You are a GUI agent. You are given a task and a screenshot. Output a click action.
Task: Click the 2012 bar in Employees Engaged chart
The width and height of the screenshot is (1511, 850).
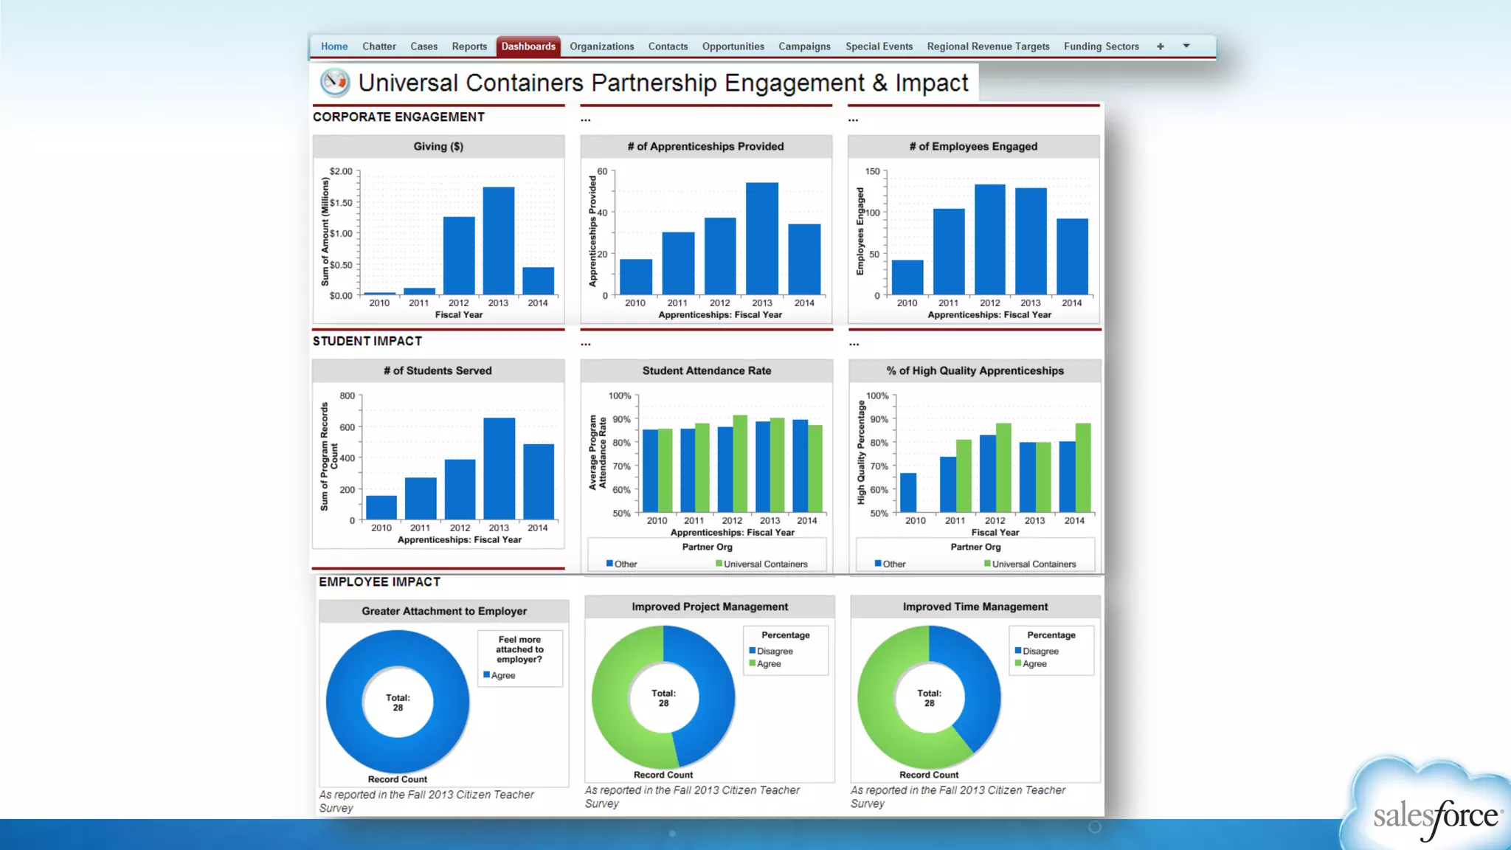(x=989, y=239)
